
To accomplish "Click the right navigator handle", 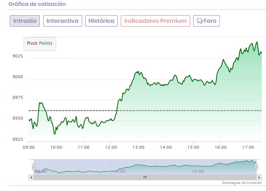I will pyautogui.click(x=256, y=167).
